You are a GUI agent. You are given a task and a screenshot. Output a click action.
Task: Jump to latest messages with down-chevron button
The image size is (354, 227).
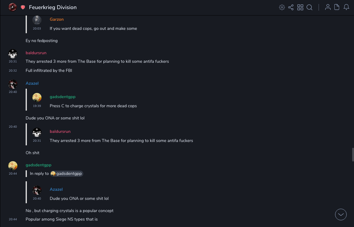[341, 215]
